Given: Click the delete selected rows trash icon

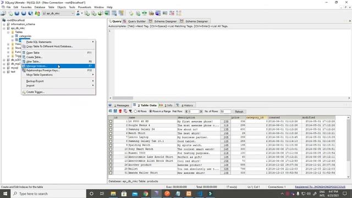Looking at the screenshot, I should pos(120,111).
